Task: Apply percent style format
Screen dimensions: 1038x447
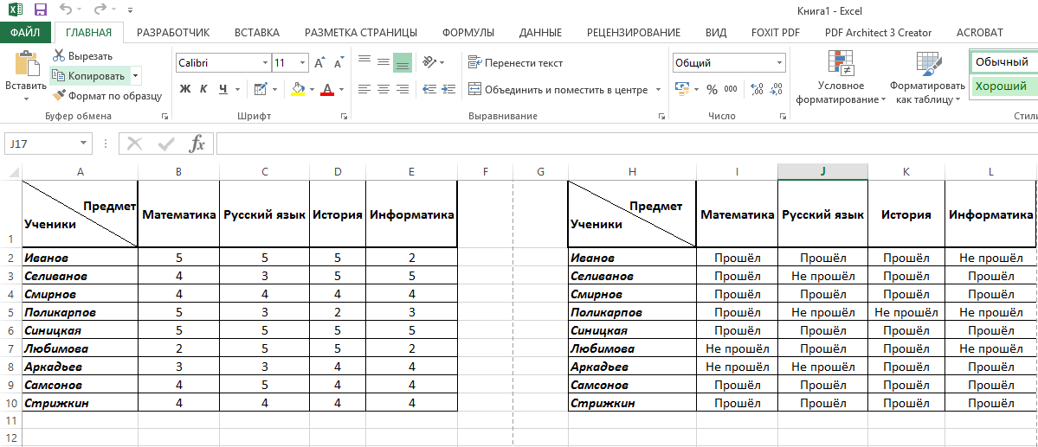Action: pos(712,90)
